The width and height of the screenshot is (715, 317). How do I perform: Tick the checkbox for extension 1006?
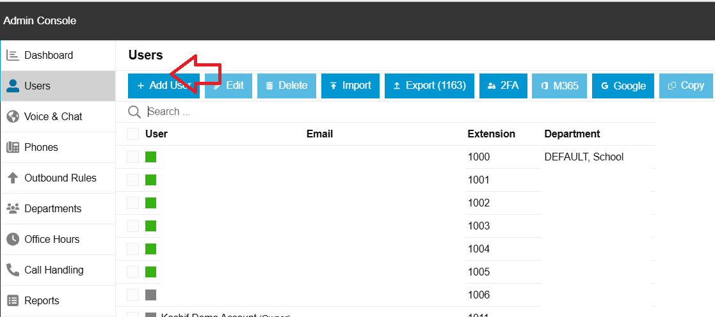(x=133, y=295)
